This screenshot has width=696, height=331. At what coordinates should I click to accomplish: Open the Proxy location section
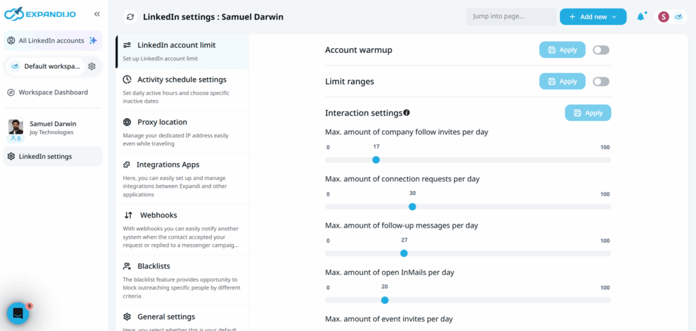coord(162,122)
